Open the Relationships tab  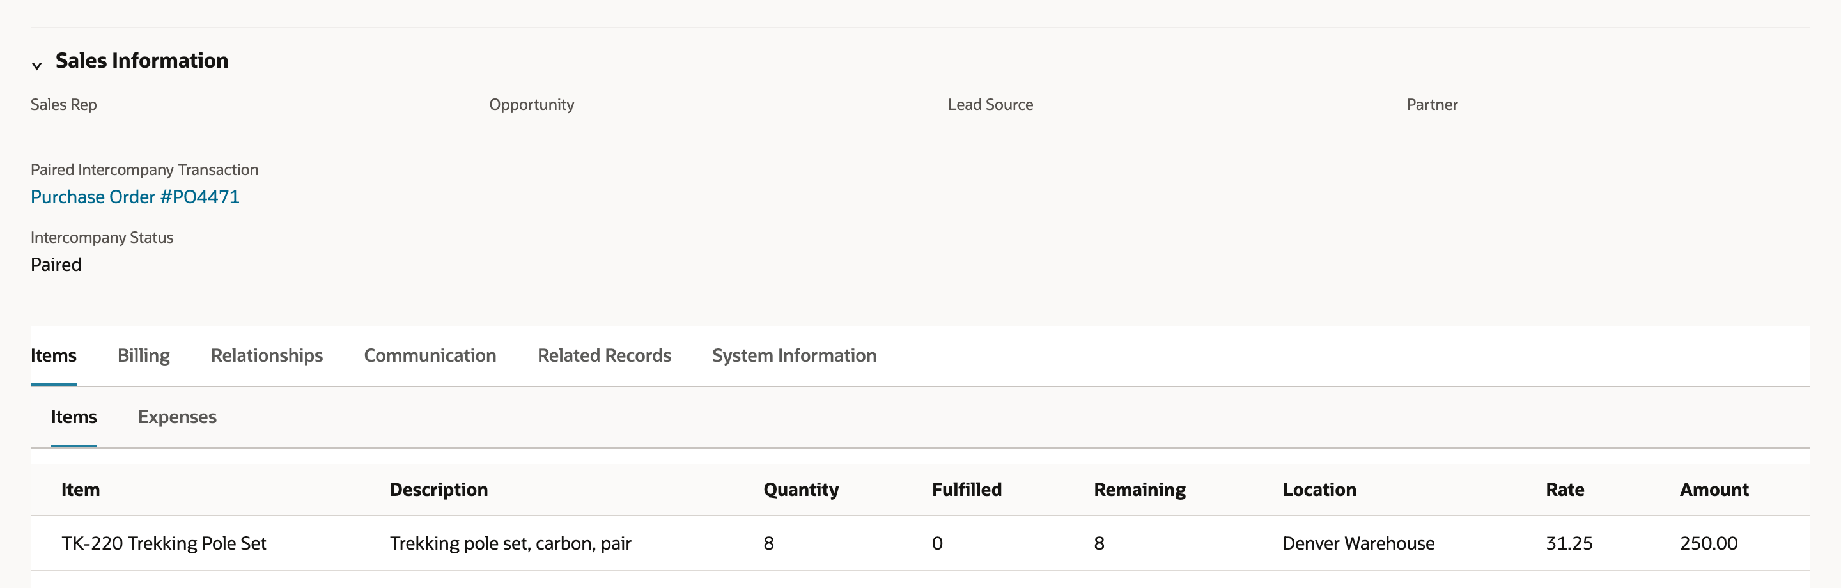click(x=267, y=356)
